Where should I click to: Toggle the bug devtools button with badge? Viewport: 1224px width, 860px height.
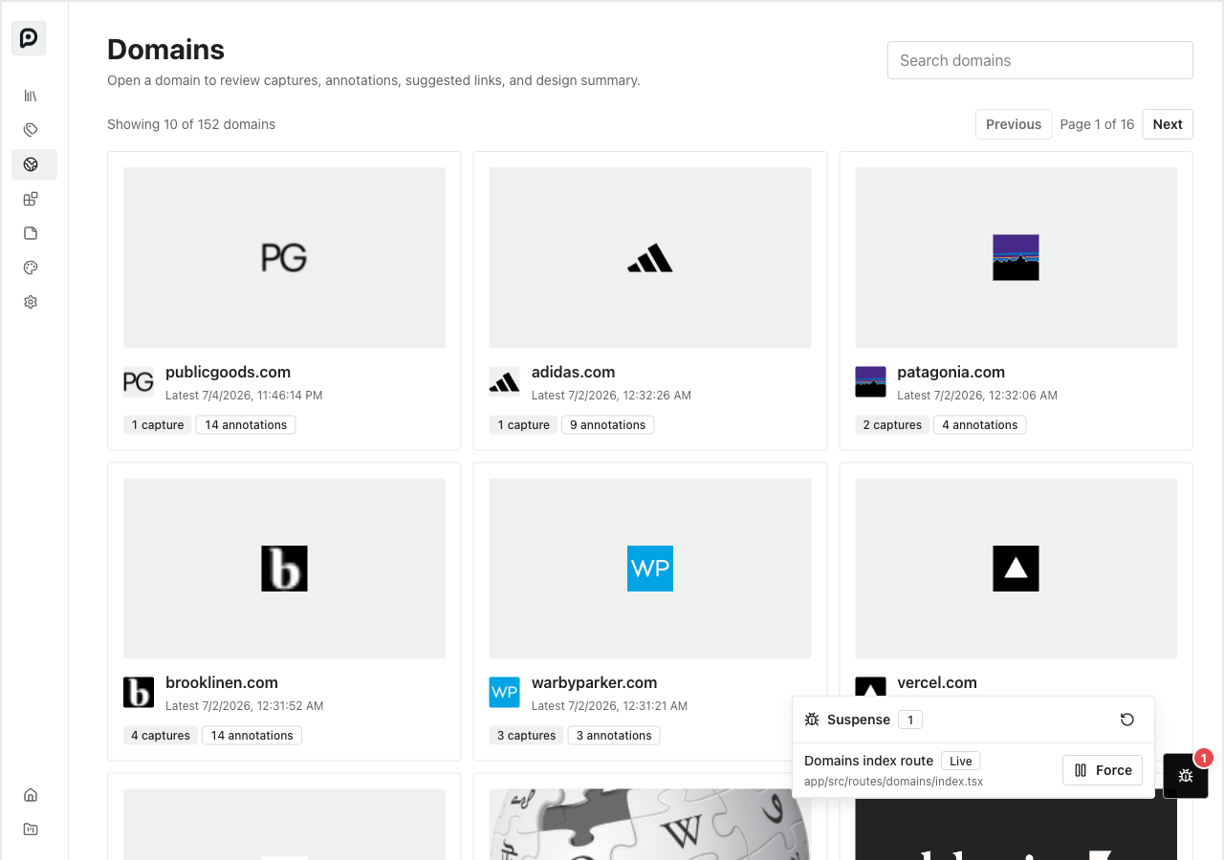(1186, 776)
